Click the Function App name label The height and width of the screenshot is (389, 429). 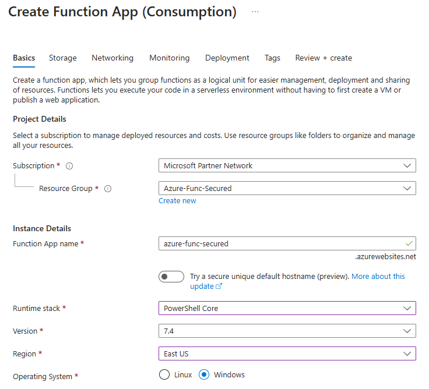point(45,243)
